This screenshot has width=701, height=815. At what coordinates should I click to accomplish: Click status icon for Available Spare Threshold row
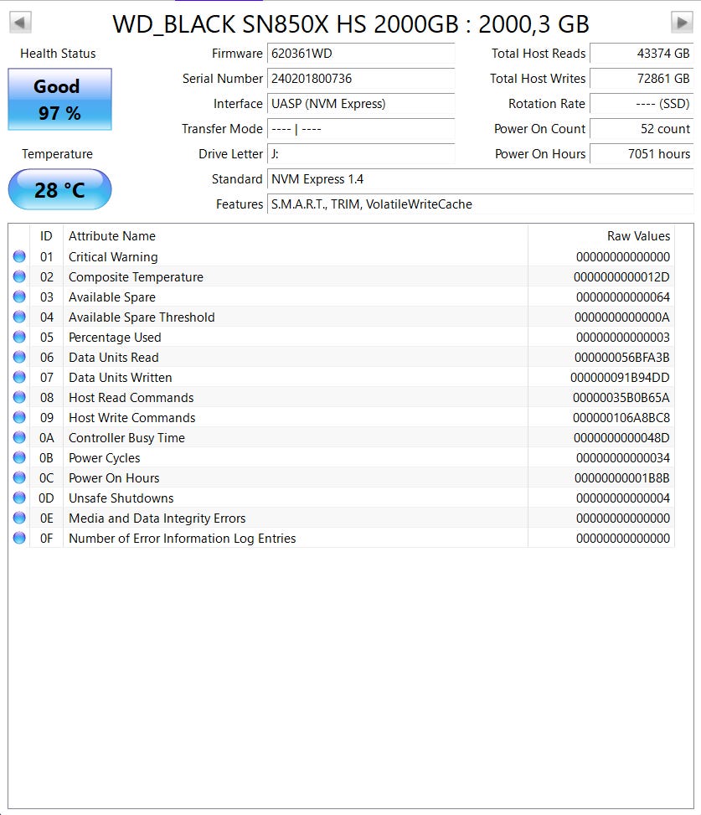click(x=19, y=317)
